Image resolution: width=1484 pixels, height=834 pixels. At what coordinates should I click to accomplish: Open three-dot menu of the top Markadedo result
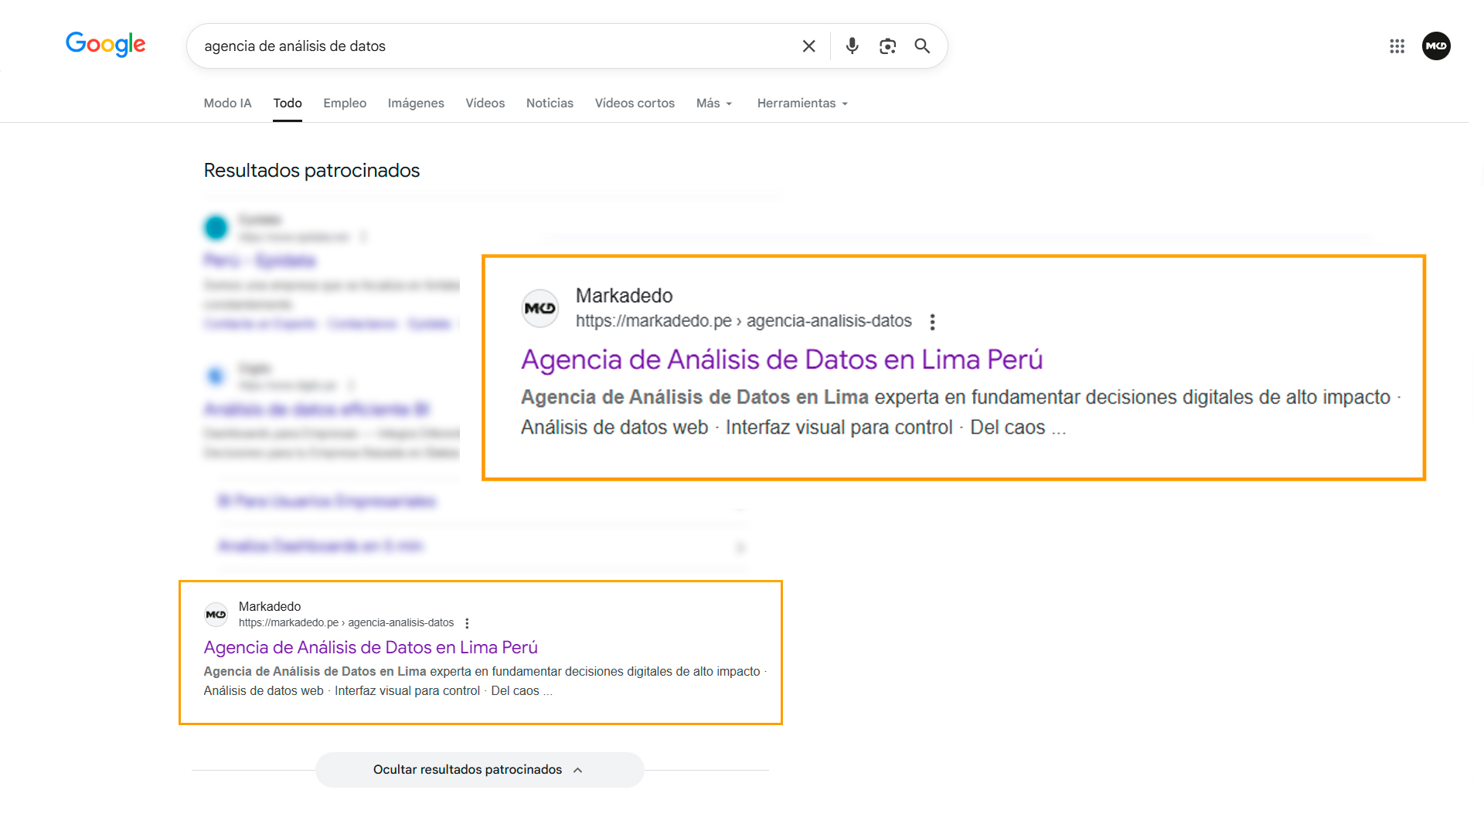pos(932,321)
